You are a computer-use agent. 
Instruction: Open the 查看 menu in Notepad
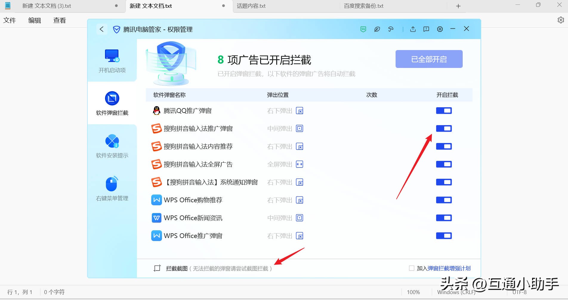(59, 20)
